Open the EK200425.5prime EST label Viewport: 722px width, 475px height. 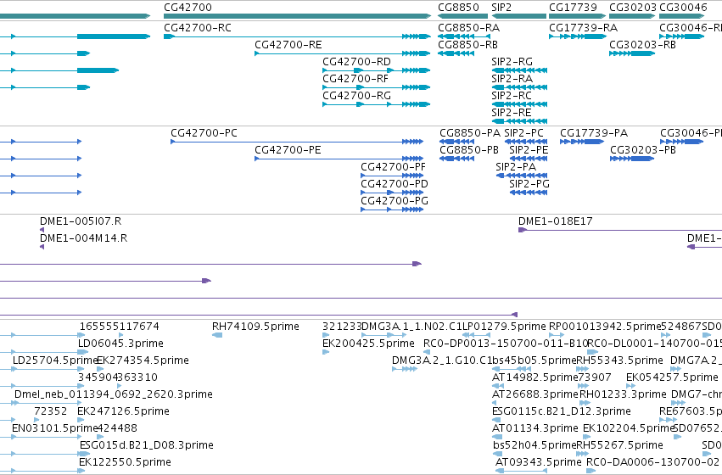point(368,344)
